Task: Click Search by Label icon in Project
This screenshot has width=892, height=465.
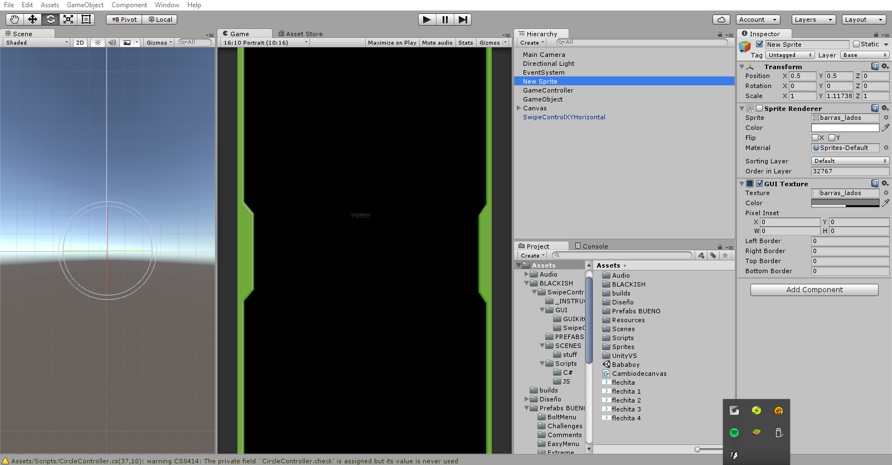Action: [x=713, y=255]
